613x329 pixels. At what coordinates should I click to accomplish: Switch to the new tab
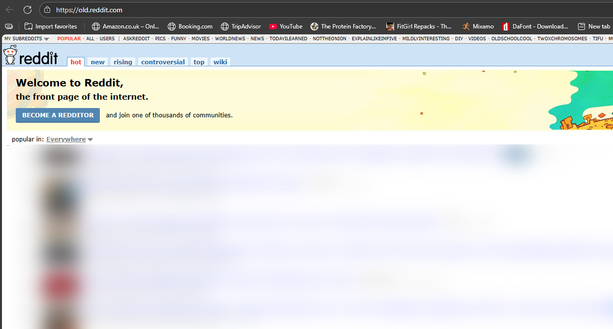tap(98, 62)
